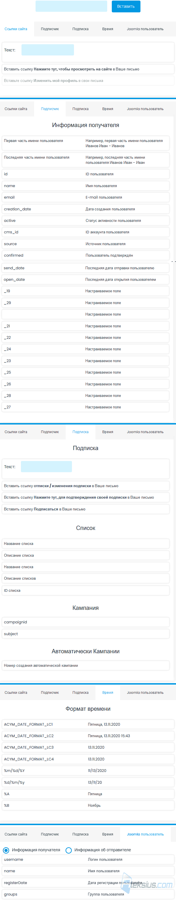Choose the 'email' E-mail пользователя row

tap(85, 197)
